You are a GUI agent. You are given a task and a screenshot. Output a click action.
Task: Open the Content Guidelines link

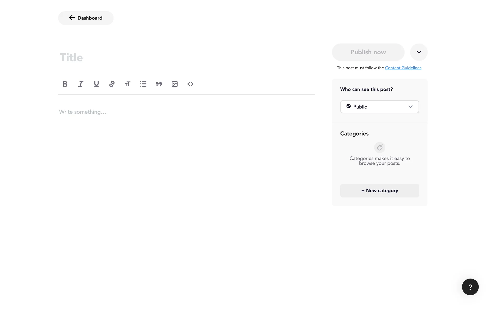click(403, 68)
